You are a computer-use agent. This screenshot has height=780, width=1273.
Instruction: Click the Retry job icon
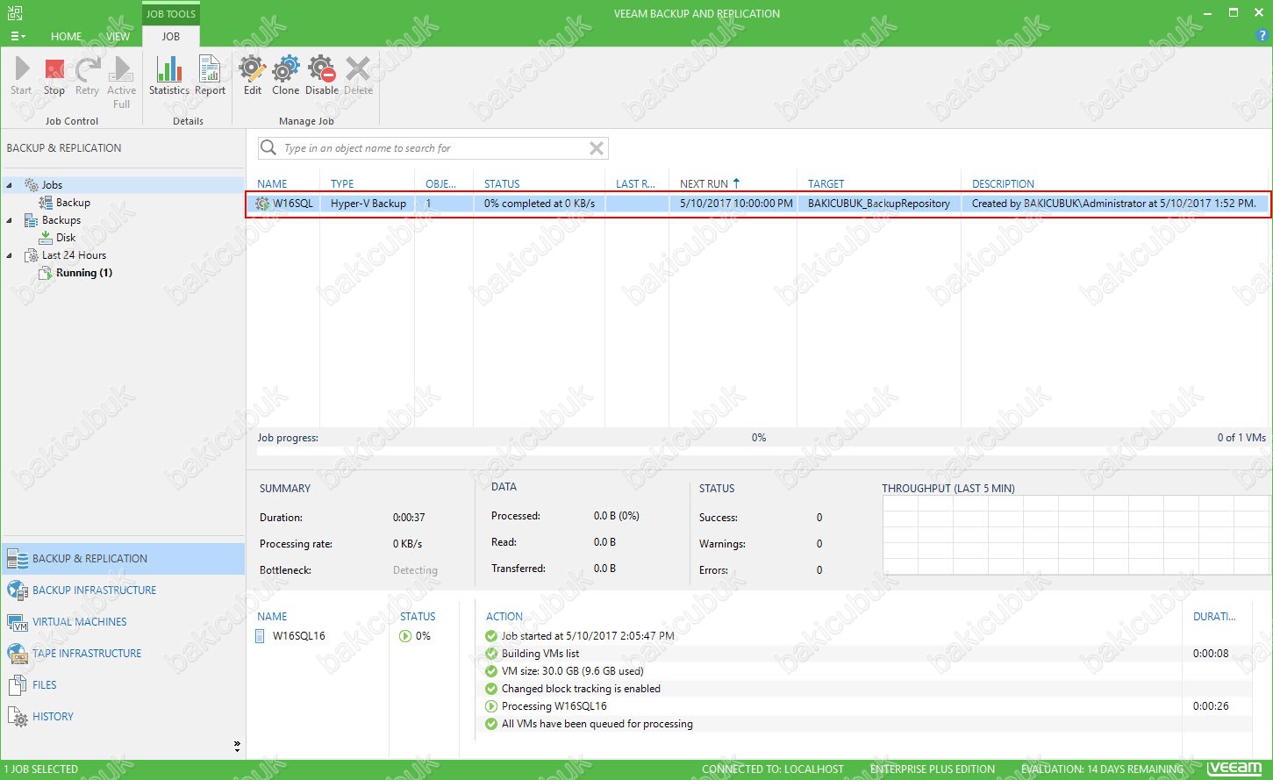coord(87,76)
